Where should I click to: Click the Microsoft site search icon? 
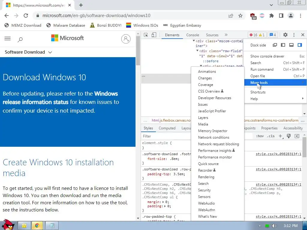[20, 40]
